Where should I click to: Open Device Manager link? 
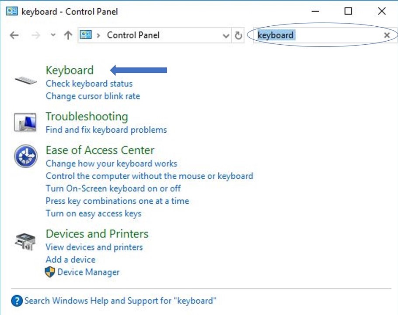pos(88,272)
